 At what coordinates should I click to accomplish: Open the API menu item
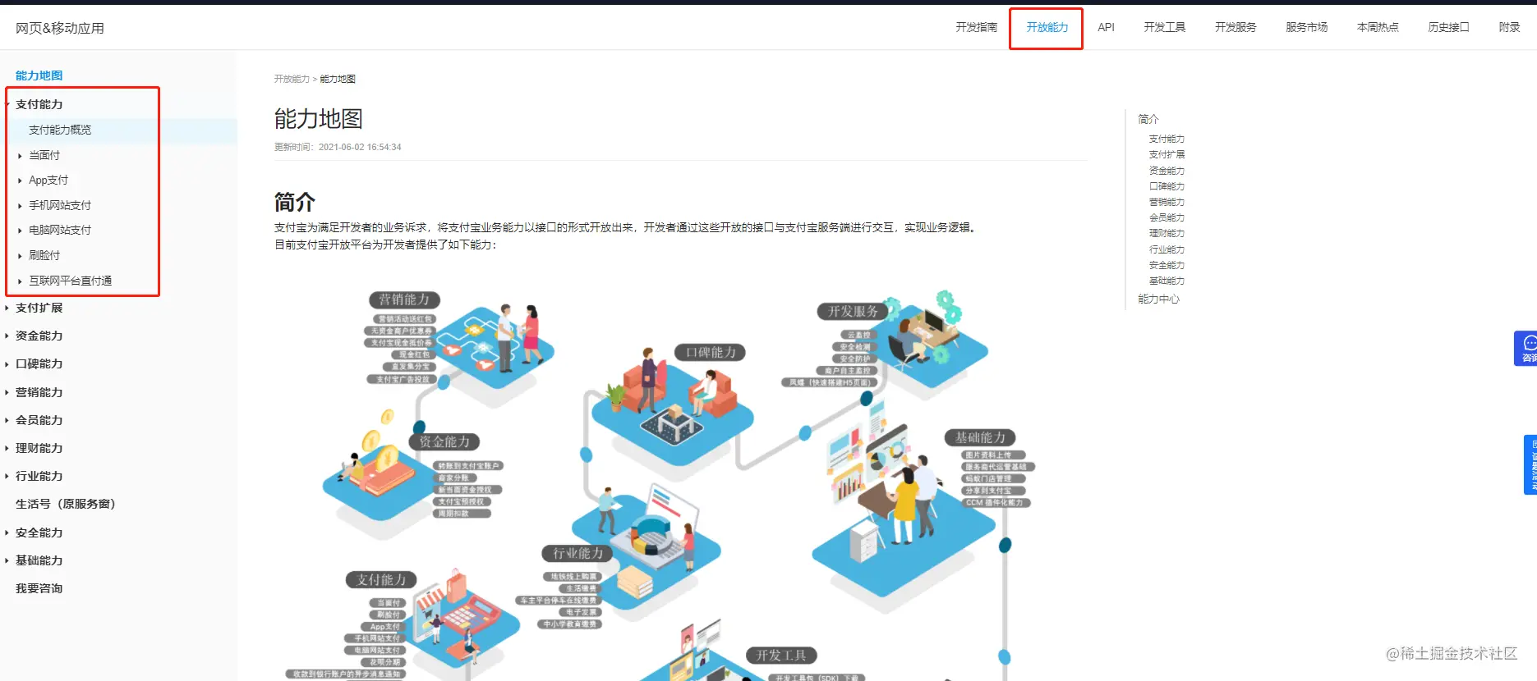(x=1106, y=28)
